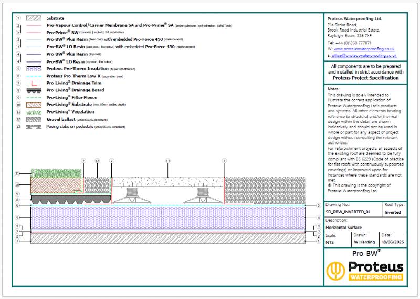The image size is (420, 299).
Task: Select 'Proteus Pro-Therm Insulation' legend label
Action: pyautogui.click(x=77, y=69)
